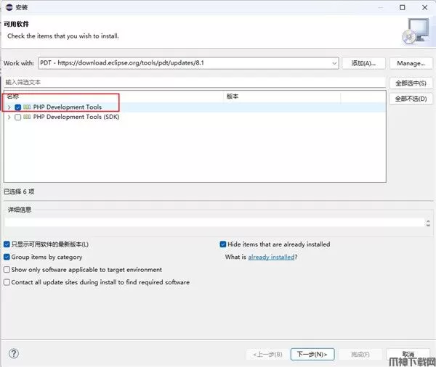The image size is (436, 367).
Task: Close the 安装 dialog window
Action: pos(425,7)
